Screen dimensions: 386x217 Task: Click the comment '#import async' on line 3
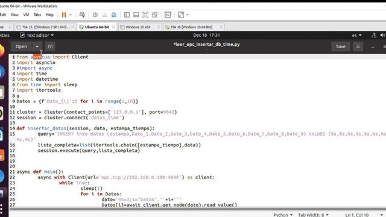click(34, 68)
